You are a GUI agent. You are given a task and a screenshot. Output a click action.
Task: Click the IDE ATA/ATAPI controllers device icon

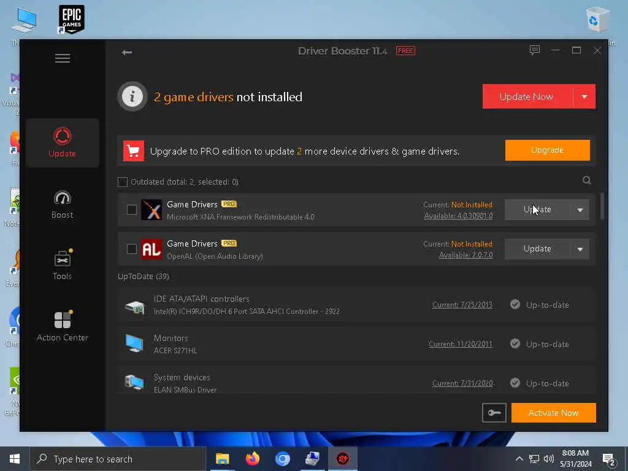pos(134,307)
